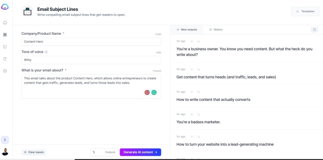The width and height of the screenshot is (323, 160).
Task: Click the '170/600' character counter
Action: [157, 71]
